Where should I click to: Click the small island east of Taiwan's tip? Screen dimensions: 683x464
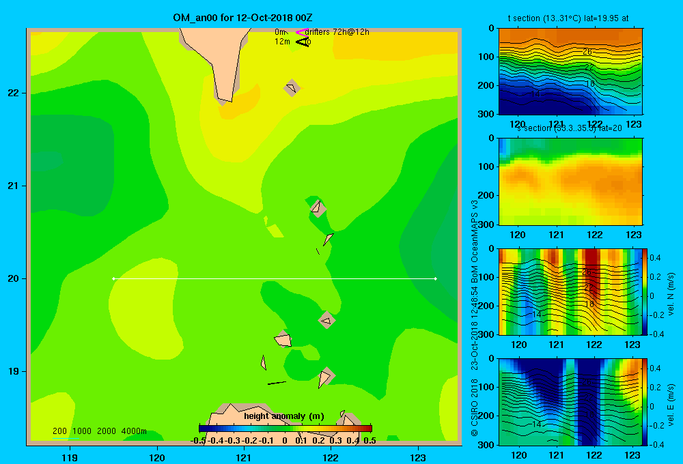292,88
